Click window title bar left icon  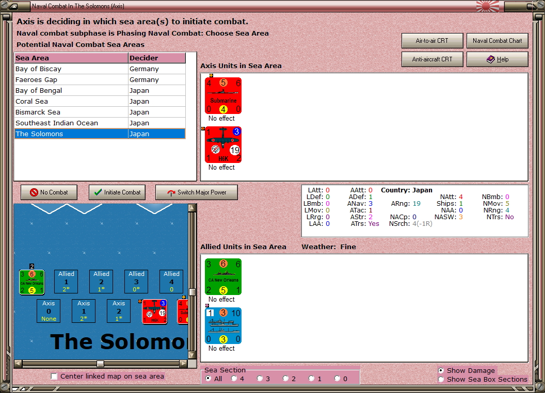[13, 6]
